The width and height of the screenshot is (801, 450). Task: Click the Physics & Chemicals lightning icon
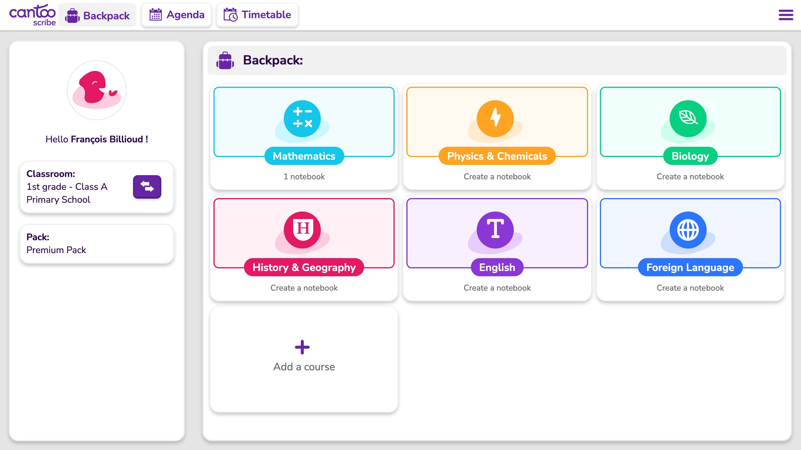click(x=495, y=119)
